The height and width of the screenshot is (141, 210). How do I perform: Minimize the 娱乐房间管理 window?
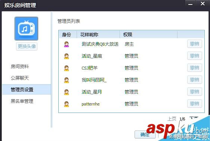pyautogui.click(x=190, y=4)
